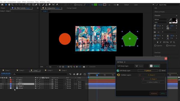
Task: Open blend mode dropdown for picture layer
Action: click(x=70, y=88)
